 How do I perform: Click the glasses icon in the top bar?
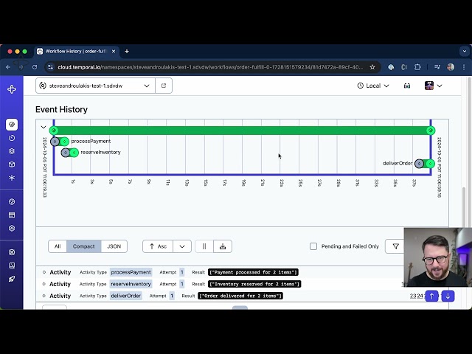407,86
